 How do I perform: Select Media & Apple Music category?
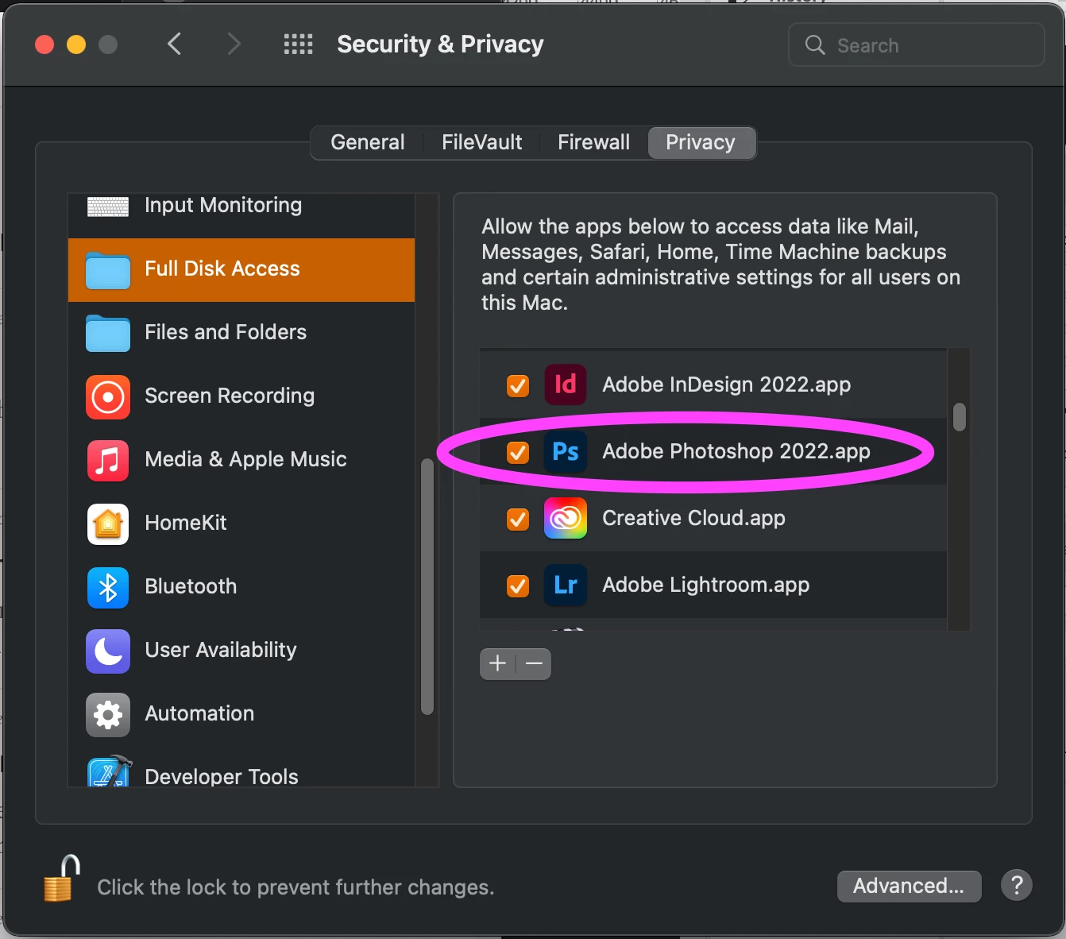241,460
